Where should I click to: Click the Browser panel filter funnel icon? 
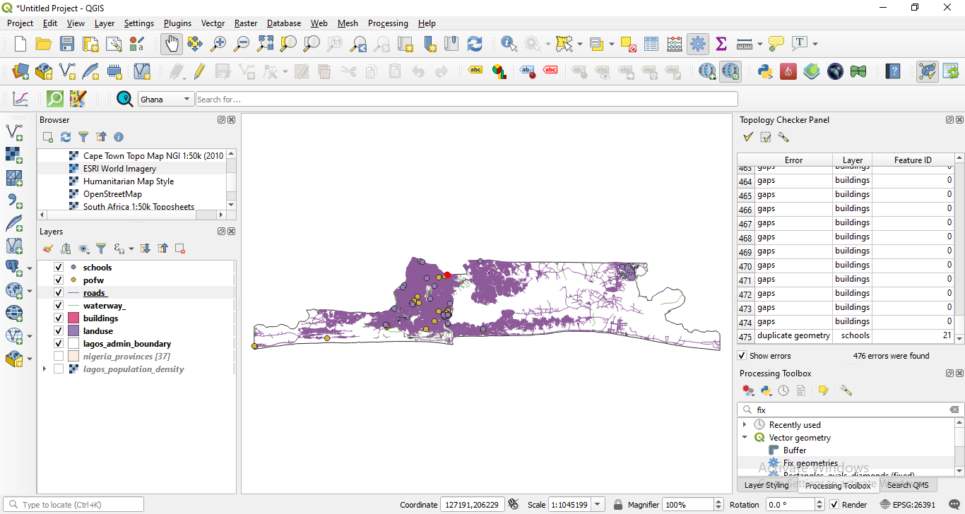[x=83, y=137]
